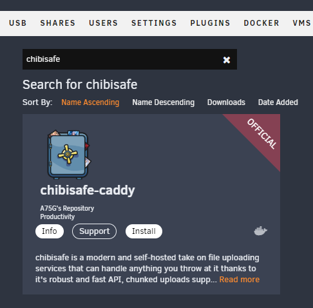
Task: Click the chibisafe safe app icon
Action: [69, 155]
